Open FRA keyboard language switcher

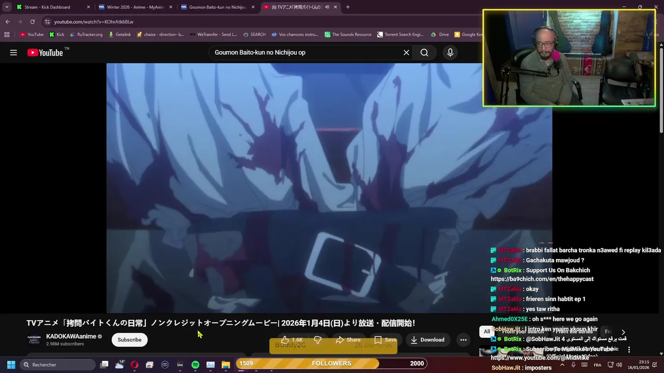[x=598, y=365]
